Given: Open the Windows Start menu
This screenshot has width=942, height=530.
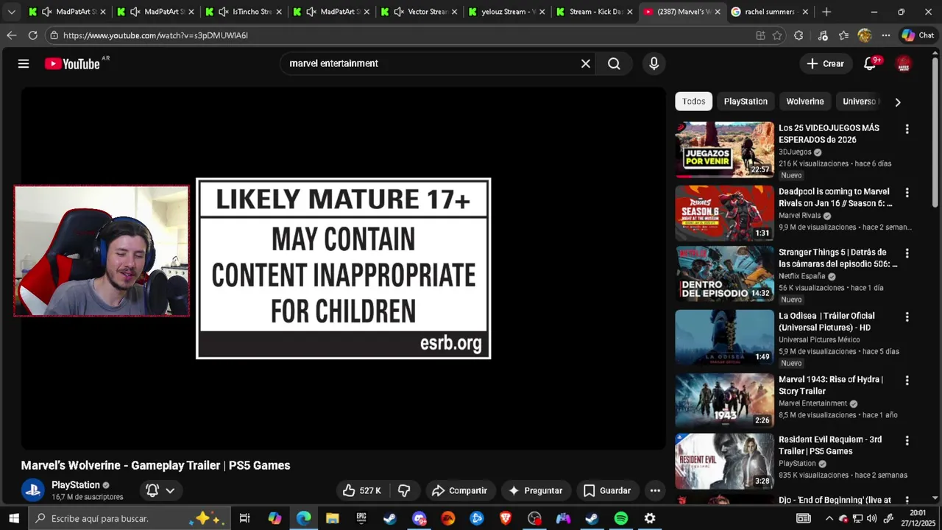Looking at the screenshot, I should point(13,518).
